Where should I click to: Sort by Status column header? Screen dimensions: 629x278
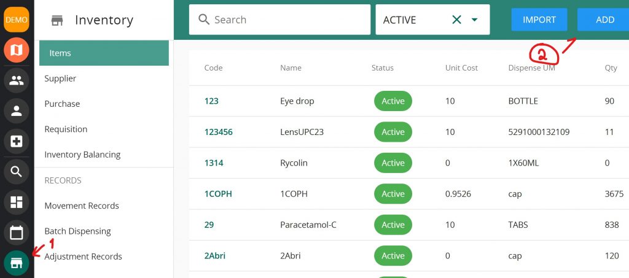(383, 68)
